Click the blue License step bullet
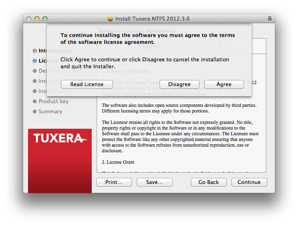298x225 pixels. pos(35,61)
